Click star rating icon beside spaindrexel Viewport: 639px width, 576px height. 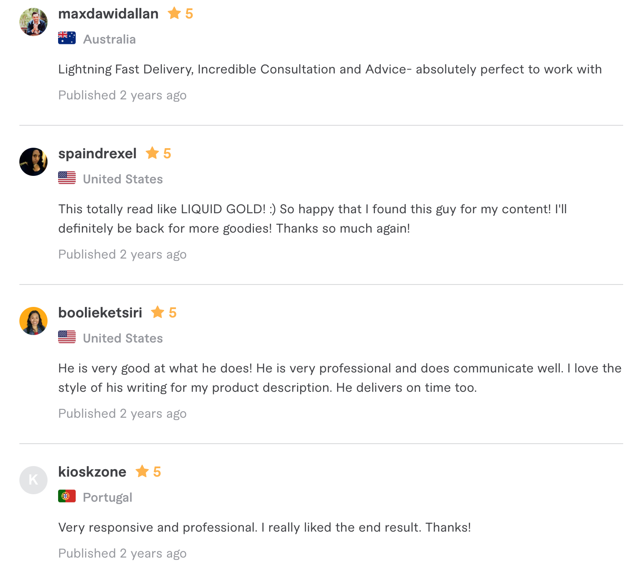click(152, 153)
